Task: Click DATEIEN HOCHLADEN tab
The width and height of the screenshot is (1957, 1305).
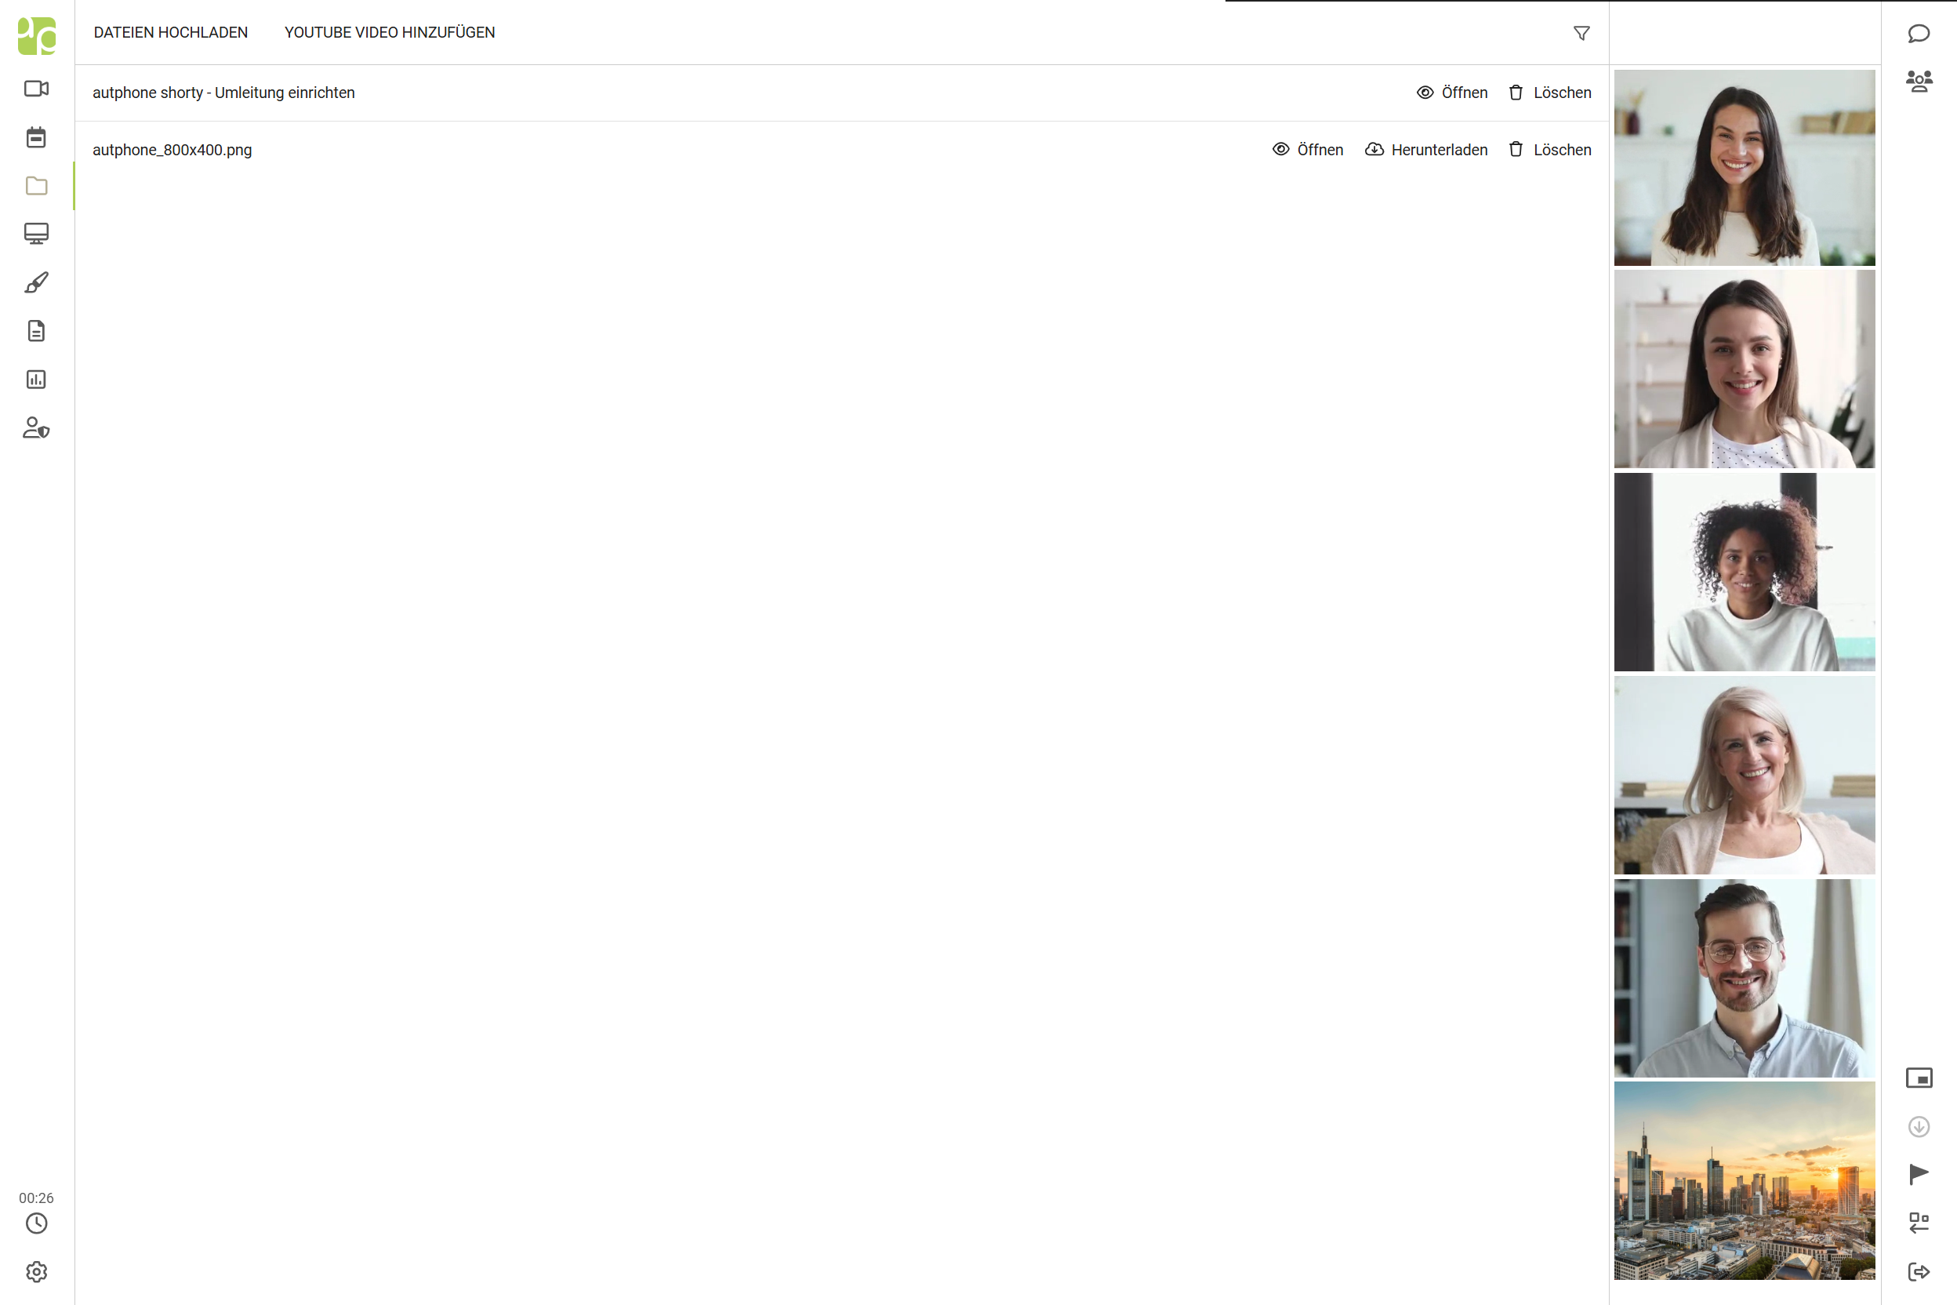Action: (x=171, y=32)
